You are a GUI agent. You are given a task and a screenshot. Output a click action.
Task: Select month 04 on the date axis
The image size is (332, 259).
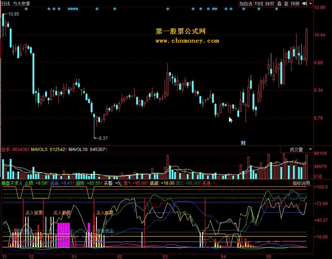(x=223, y=257)
